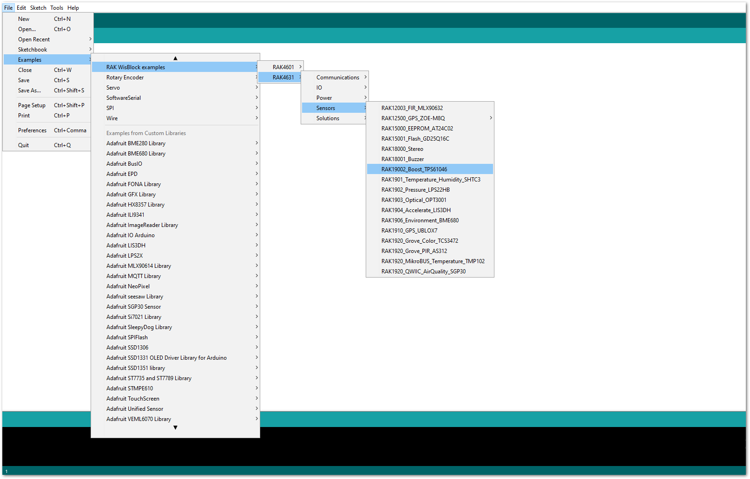Open RAK1904_Accelerate_LIS3DH example
Image resolution: width=750 pixels, height=479 pixels.
430,210
